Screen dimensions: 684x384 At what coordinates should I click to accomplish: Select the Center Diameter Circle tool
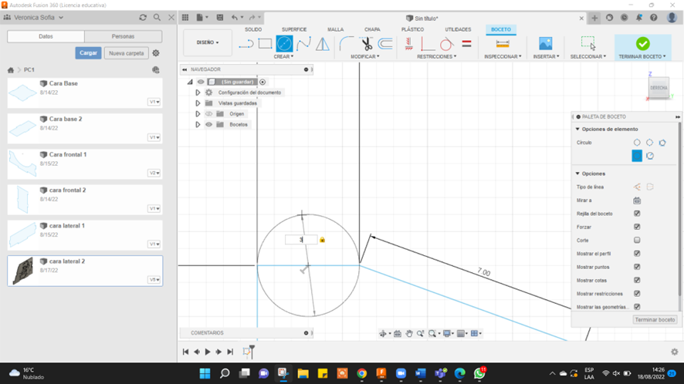click(284, 44)
